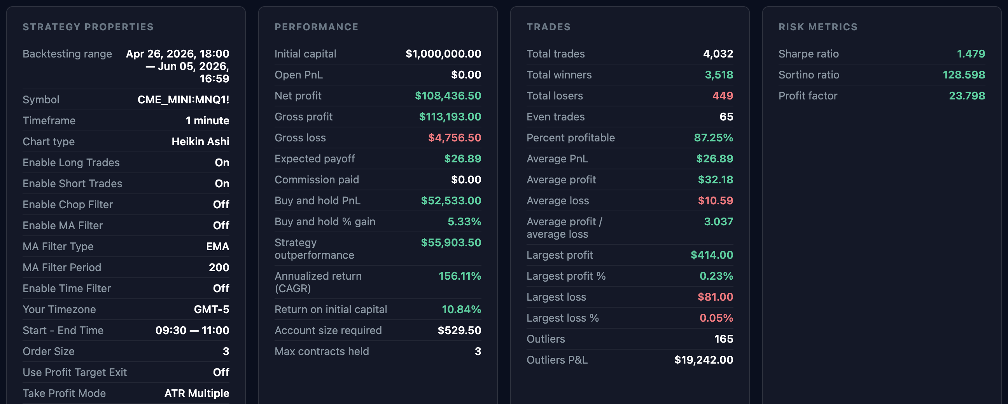Select the Trades panel heading
The height and width of the screenshot is (404, 1008).
coord(549,27)
